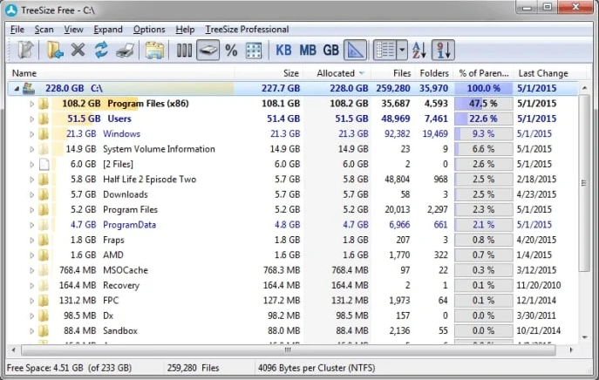This screenshot has width=599, height=380.
Task: Display sizes in KB
Action: (x=283, y=50)
